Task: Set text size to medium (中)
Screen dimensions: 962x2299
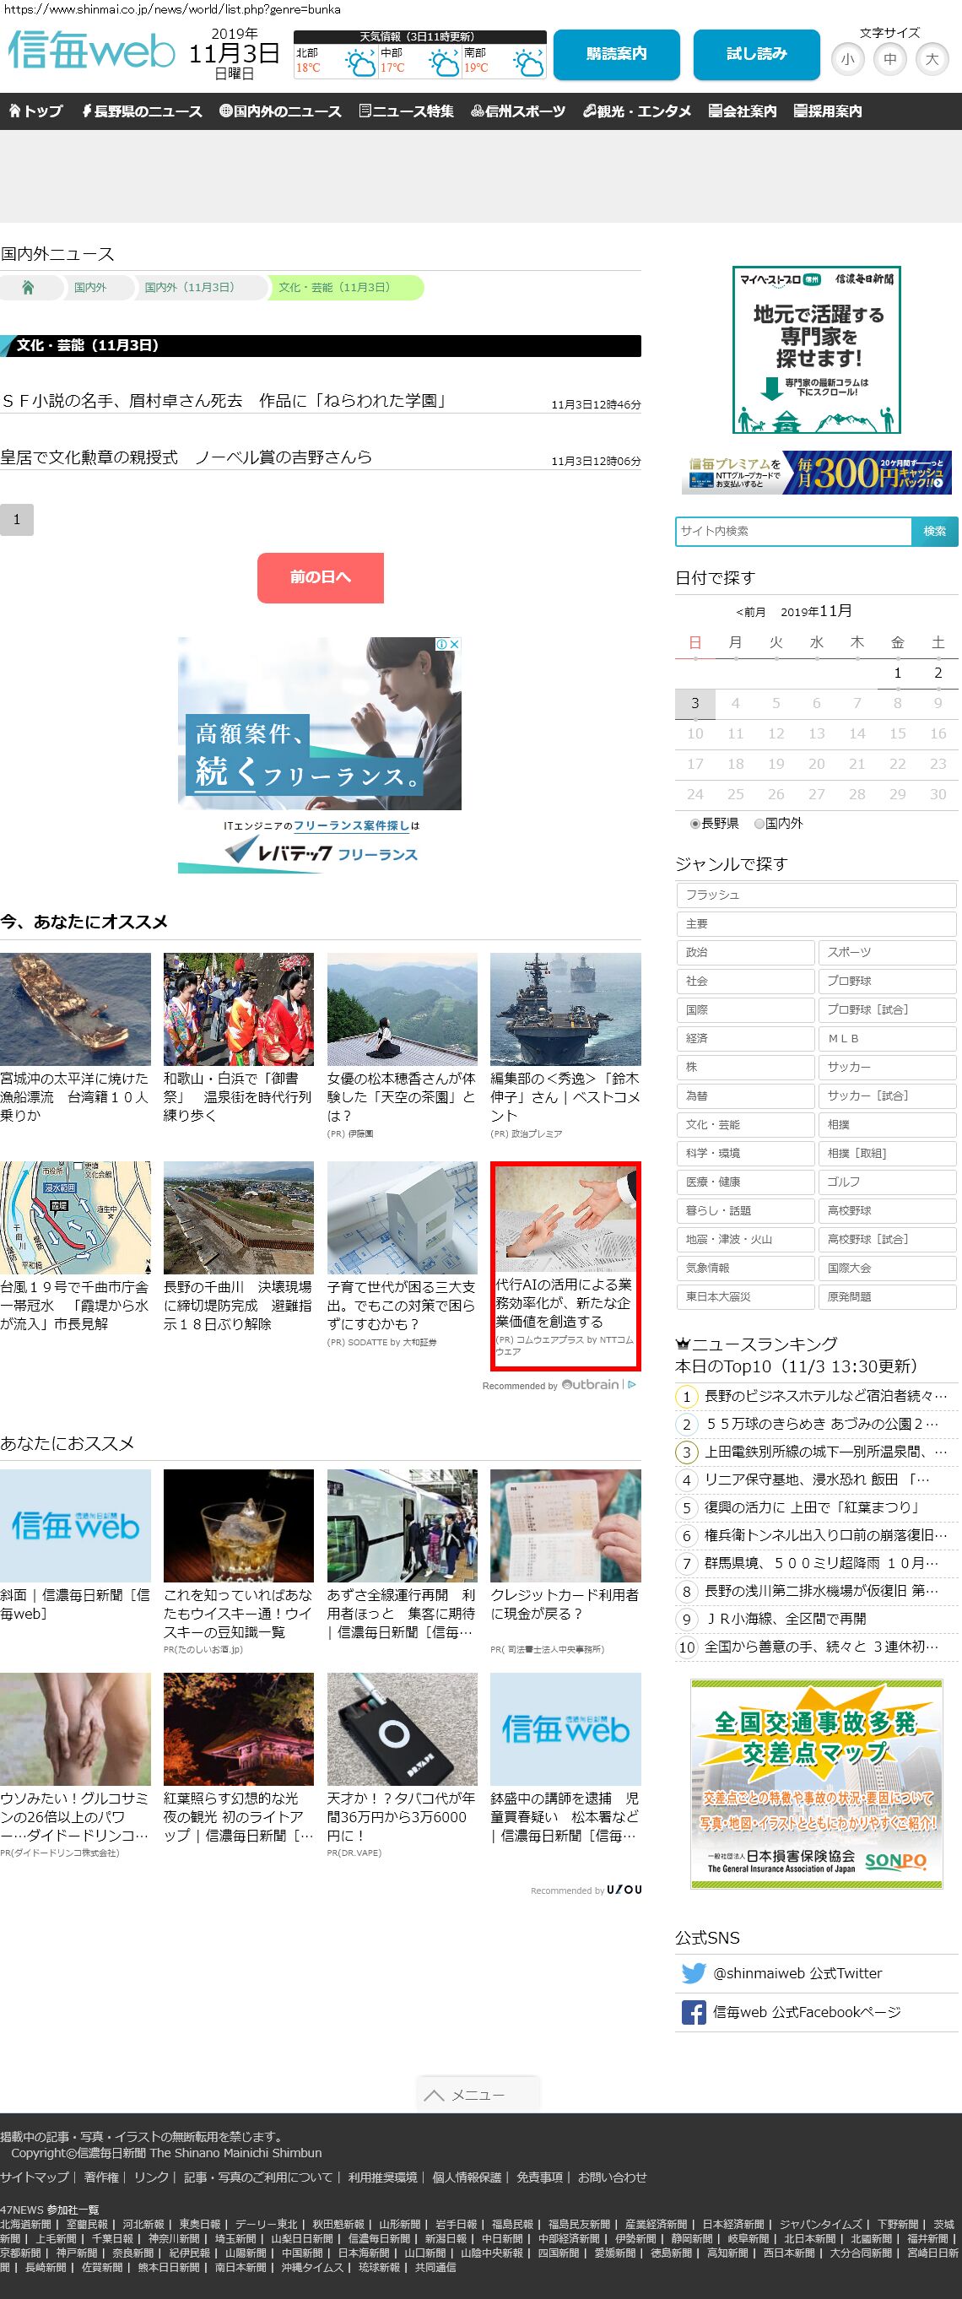Action: (x=889, y=60)
